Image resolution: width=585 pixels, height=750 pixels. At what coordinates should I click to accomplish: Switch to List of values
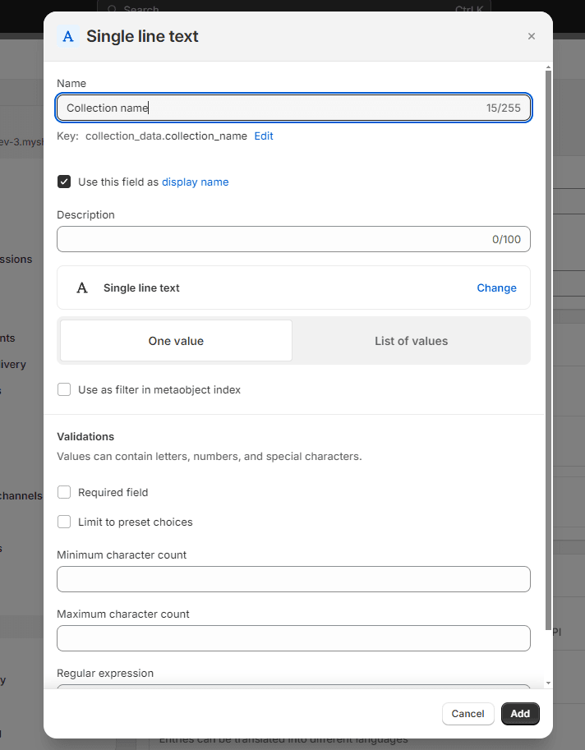coord(411,341)
